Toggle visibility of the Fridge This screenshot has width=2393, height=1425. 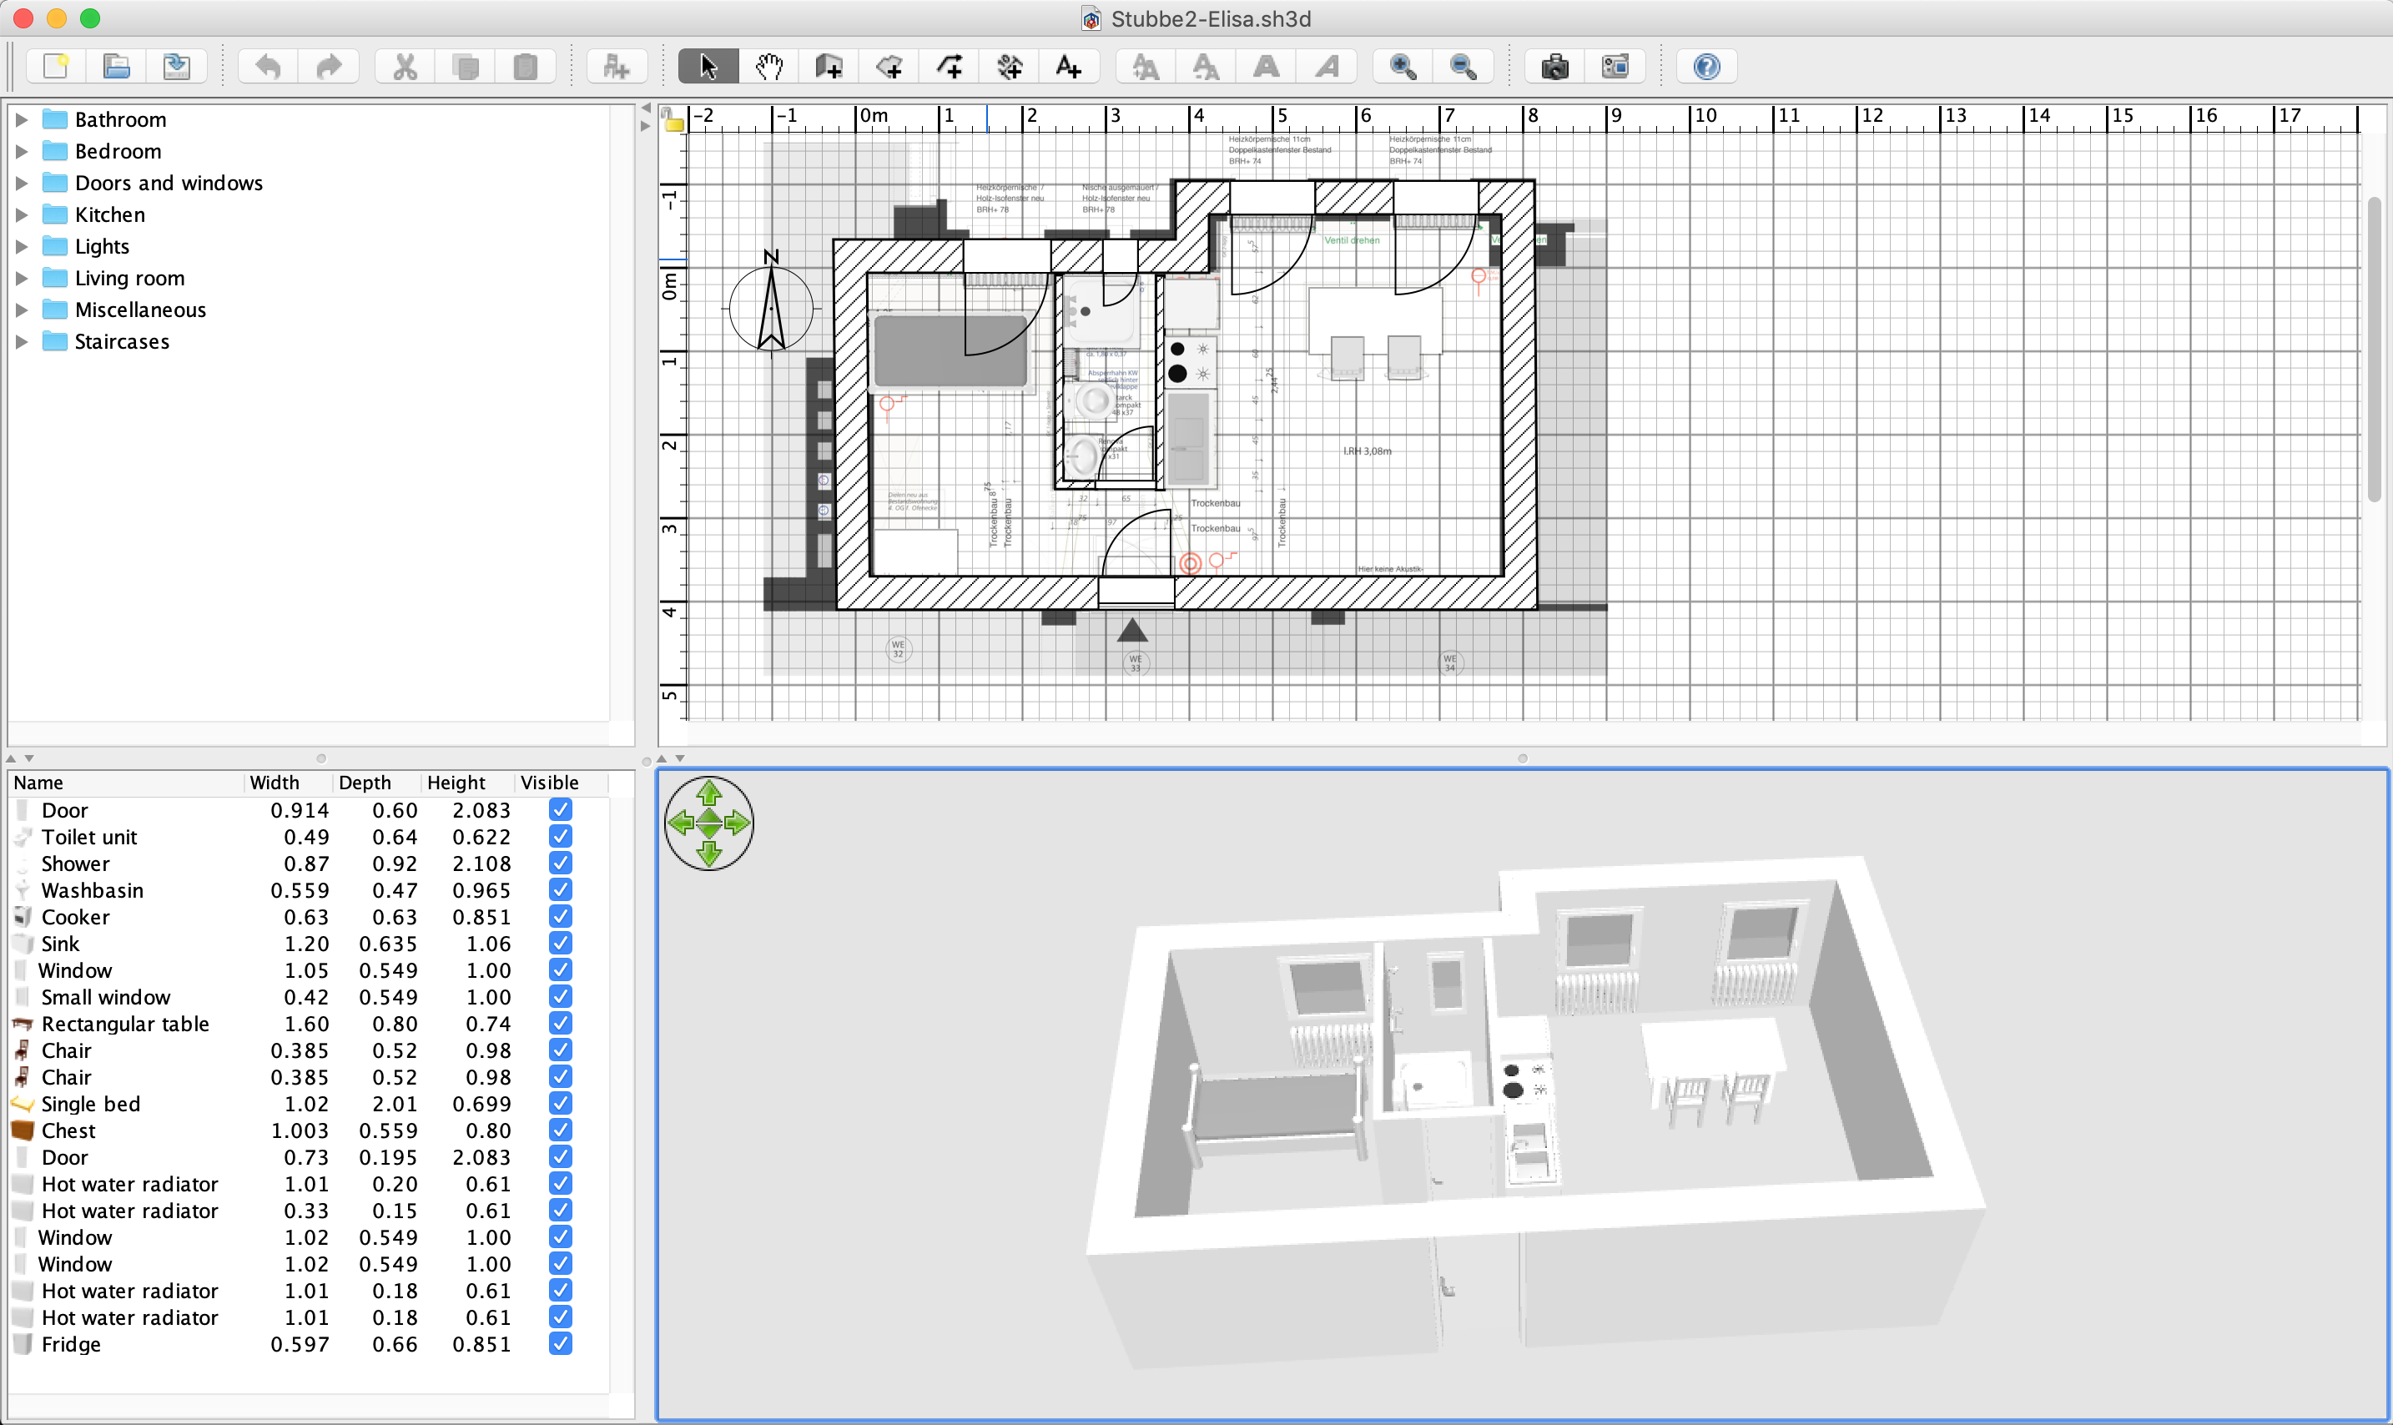coord(561,1343)
